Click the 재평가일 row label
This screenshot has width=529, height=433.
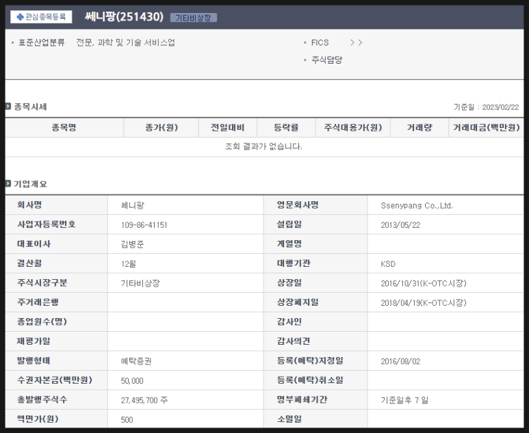pos(34,341)
